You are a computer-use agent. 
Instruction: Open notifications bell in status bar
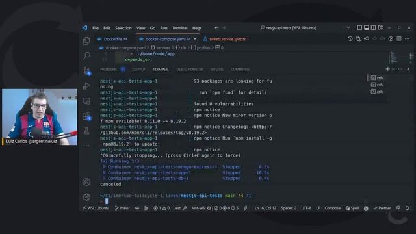[408, 208]
